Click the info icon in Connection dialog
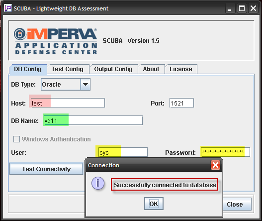Viewport: 262px width, 221px height. click(x=98, y=183)
